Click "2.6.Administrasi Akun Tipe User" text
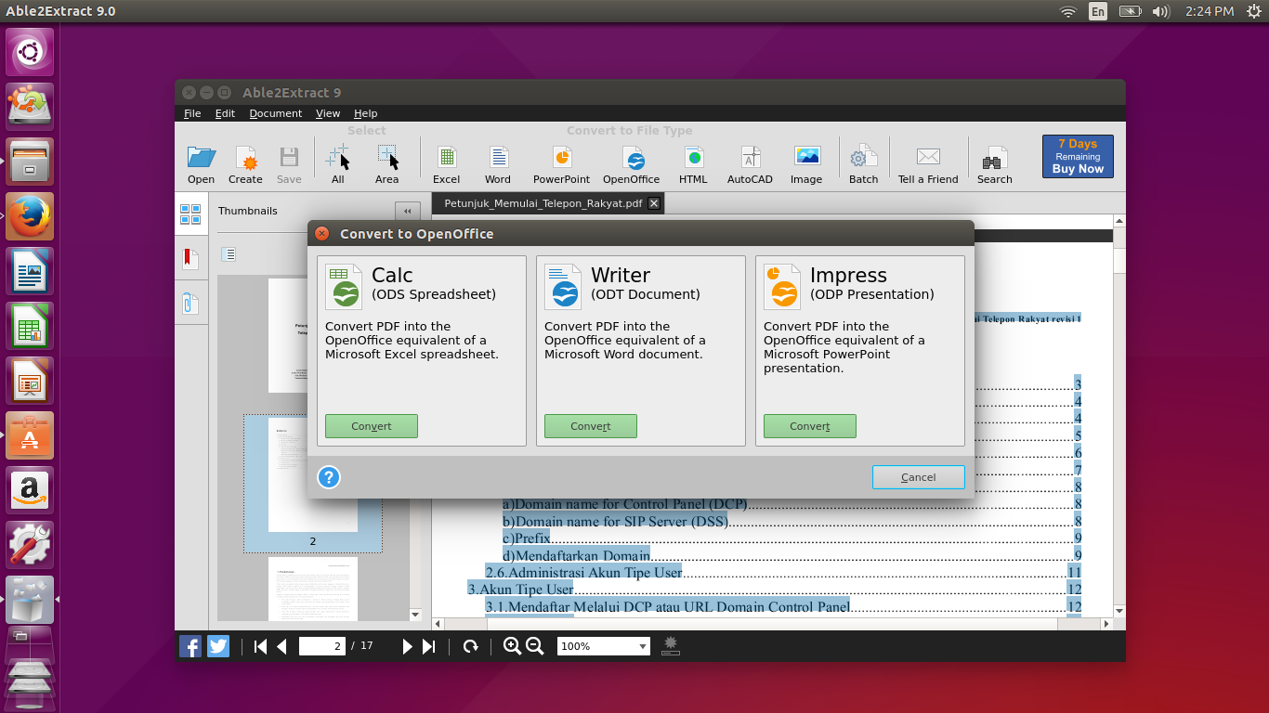 tap(583, 572)
